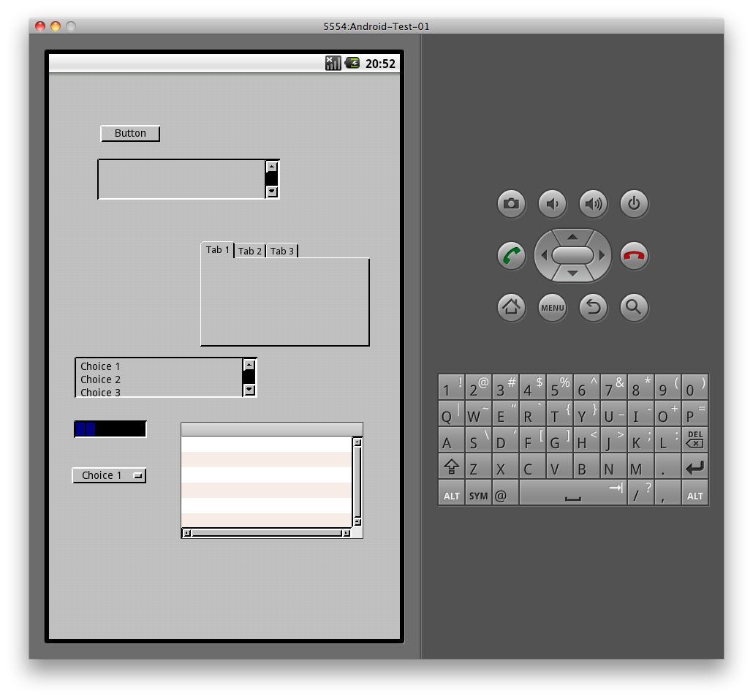This screenshot has height=699, width=753.
Task: Click the text area's scroll down arrow
Action: click(x=272, y=192)
